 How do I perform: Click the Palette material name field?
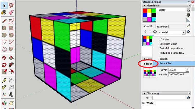[171, 10]
